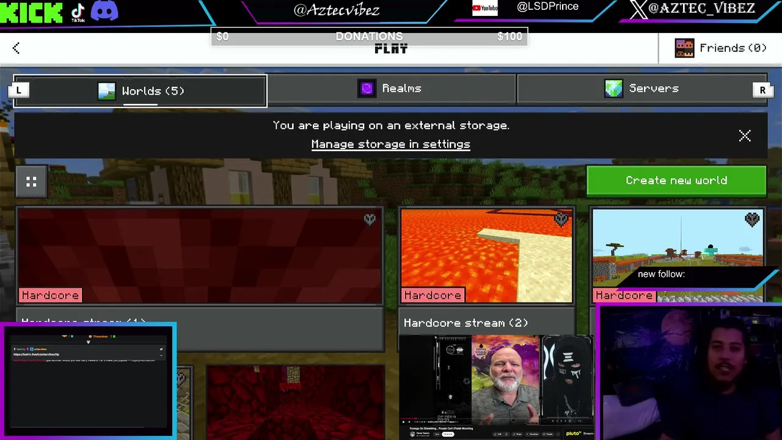The width and height of the screenshot is (782, 440).
Task: Click heart icon on savanna world
Action: tap(752, 219)
